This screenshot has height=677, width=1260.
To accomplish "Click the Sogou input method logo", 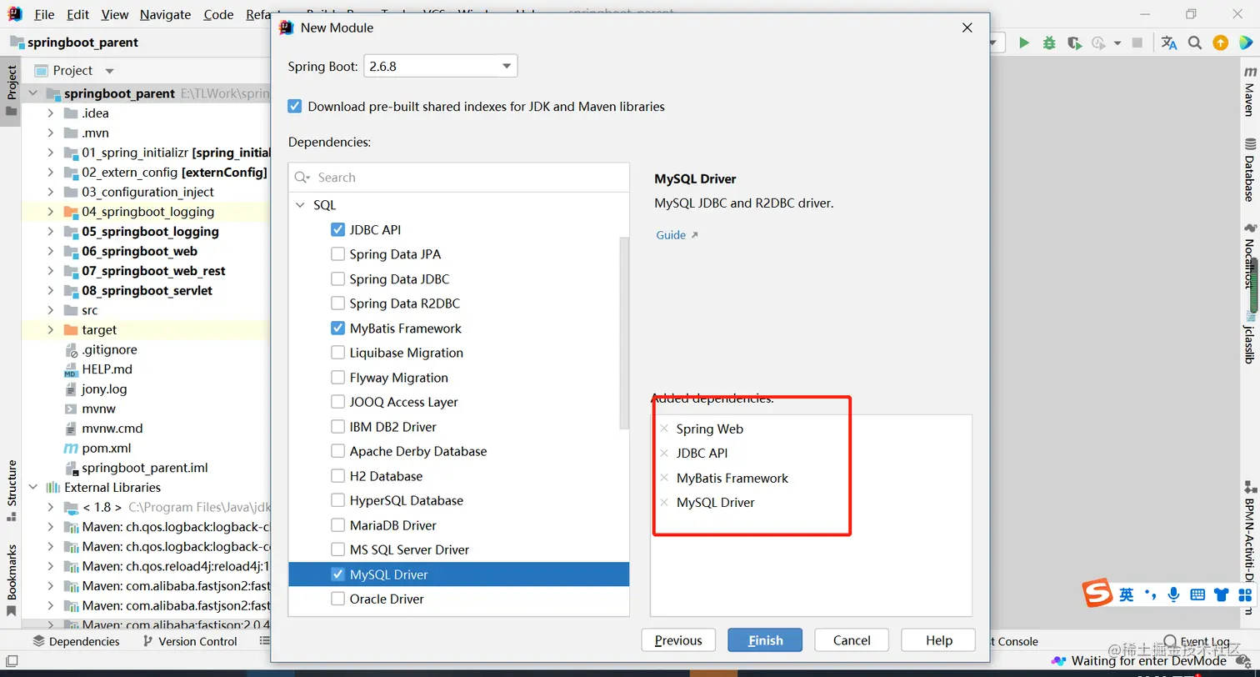I will [x=1097, y=594].
